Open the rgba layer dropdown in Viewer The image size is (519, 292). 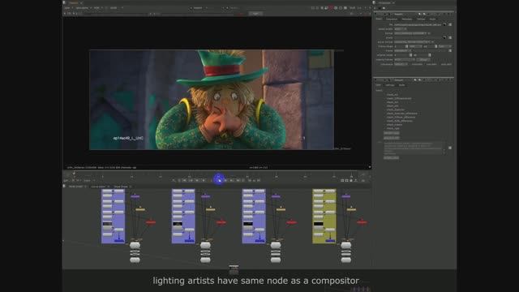[68, 7]
